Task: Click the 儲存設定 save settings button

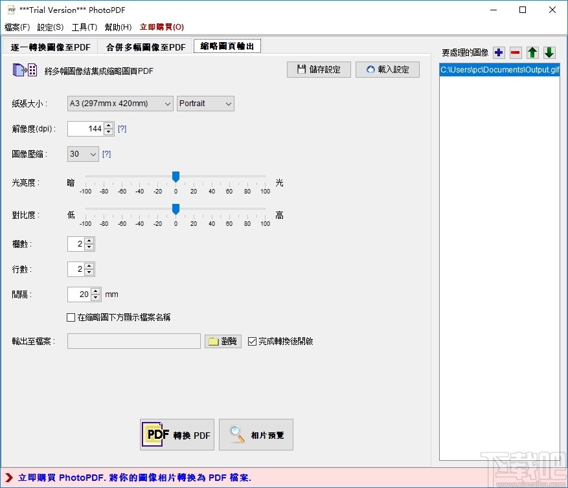Action: point(318,69)
